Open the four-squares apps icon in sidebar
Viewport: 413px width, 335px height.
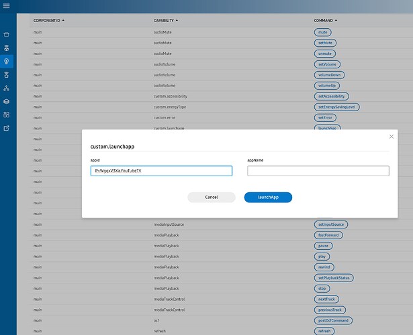tap(6, 115)
